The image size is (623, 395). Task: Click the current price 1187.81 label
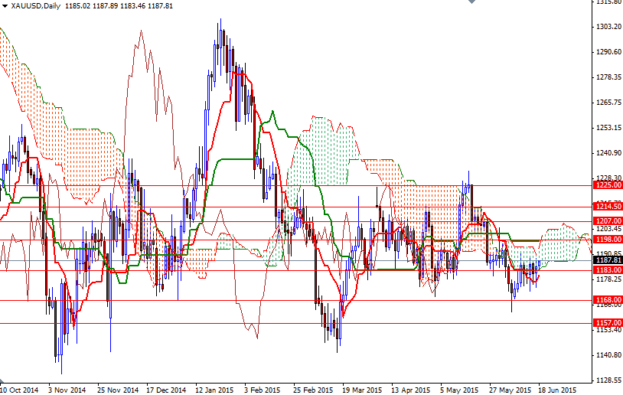click(607, 260)
